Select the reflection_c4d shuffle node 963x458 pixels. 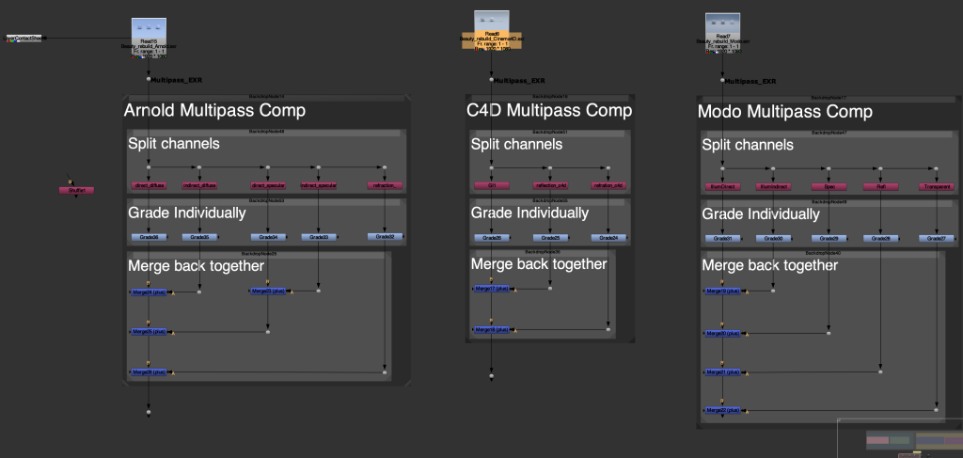550,185
